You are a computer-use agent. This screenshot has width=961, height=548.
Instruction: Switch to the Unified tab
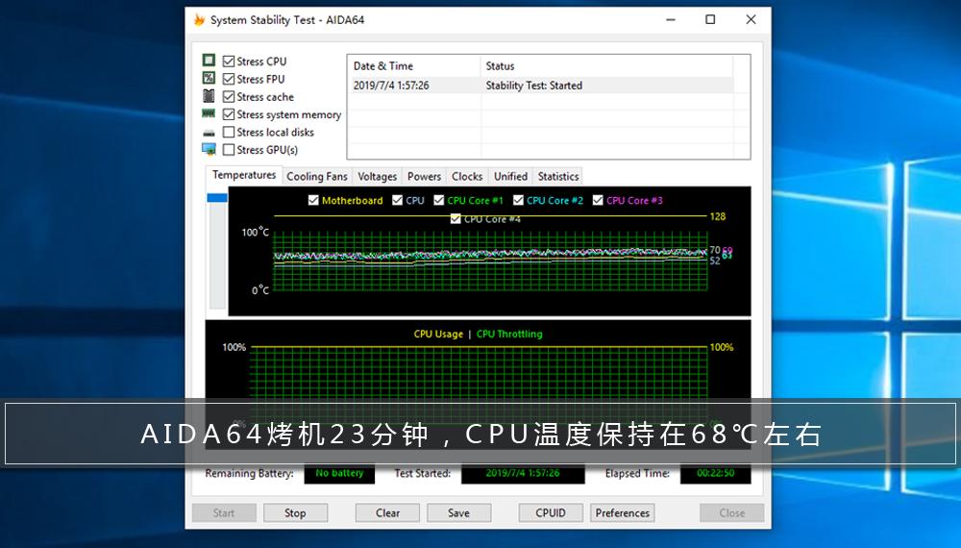click(x=510, y=177)
